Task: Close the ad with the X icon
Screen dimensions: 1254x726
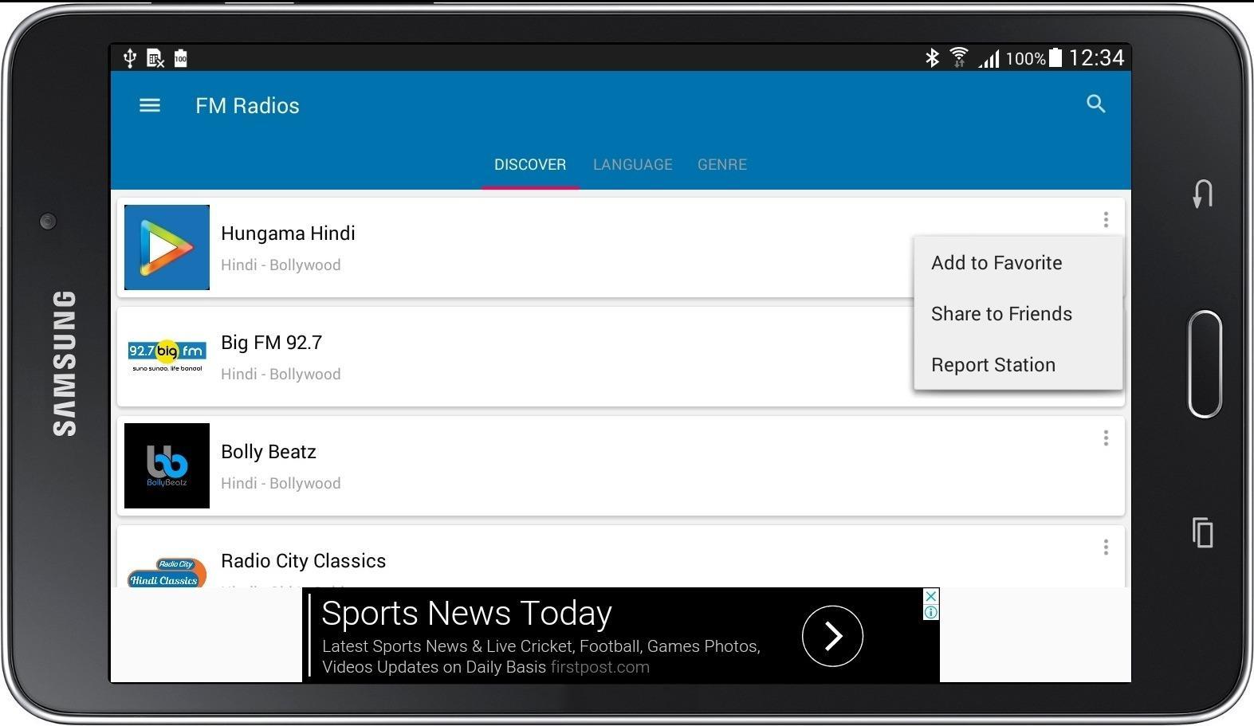Action: 931,596
